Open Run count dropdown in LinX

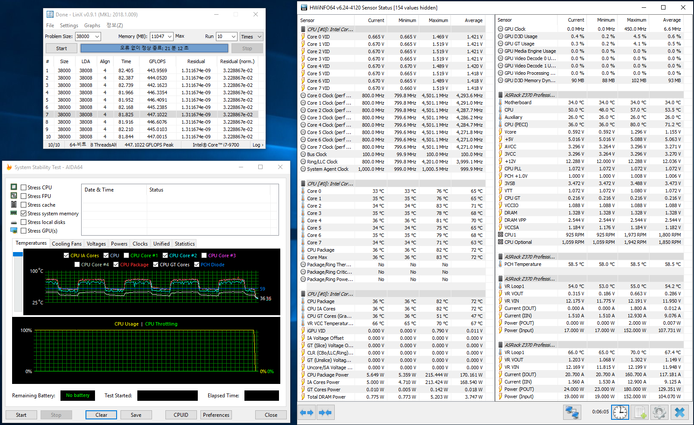tap(234, 37)
